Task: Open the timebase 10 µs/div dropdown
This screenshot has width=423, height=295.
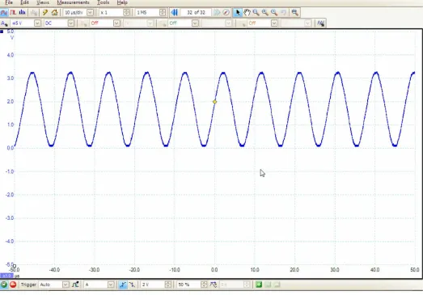Action: [90, 12]
